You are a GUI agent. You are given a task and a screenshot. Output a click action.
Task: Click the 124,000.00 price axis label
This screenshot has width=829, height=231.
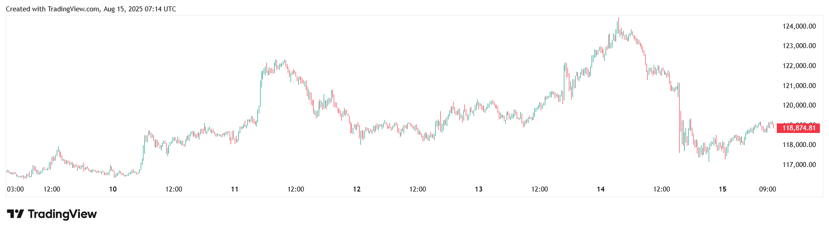click(799, 26)
